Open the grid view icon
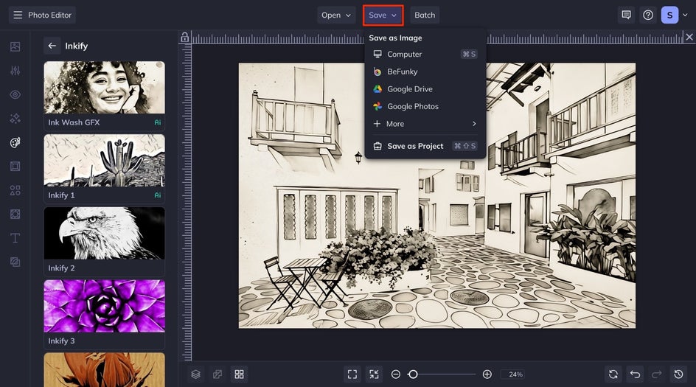 click(x=239, y=374)
